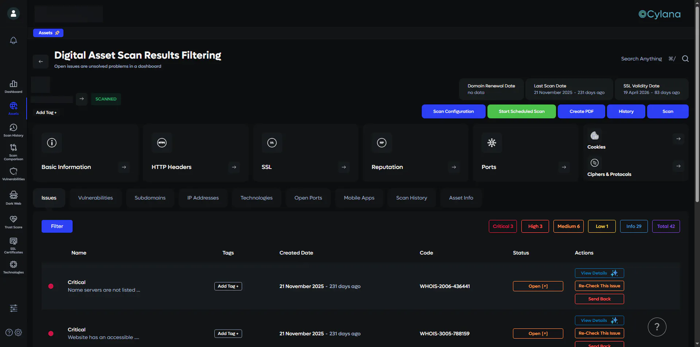Filter by the Critical 3 severity badge

click(503, 226)
